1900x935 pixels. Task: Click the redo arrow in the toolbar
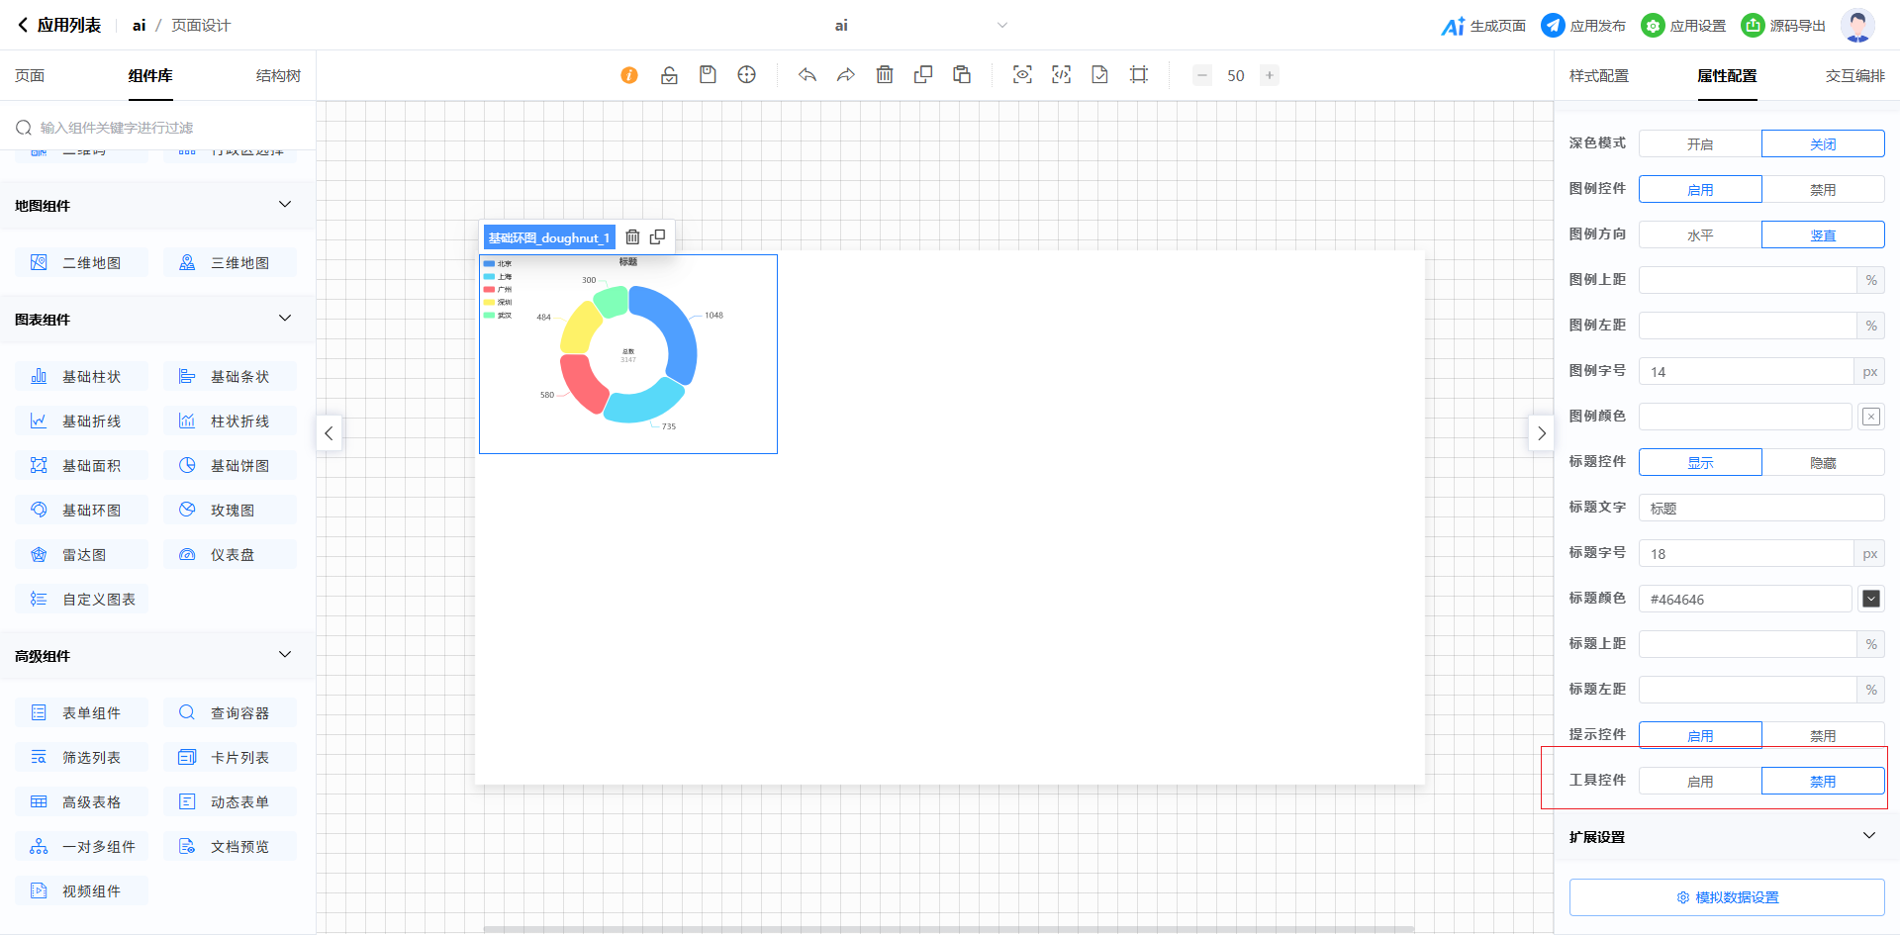845,75
